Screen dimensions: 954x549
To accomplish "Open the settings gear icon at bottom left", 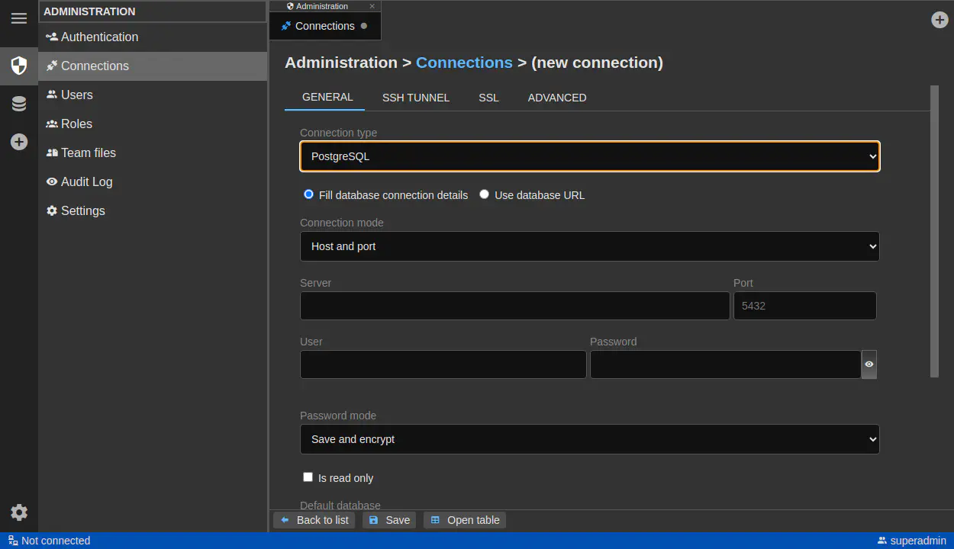I will (19, 512).
